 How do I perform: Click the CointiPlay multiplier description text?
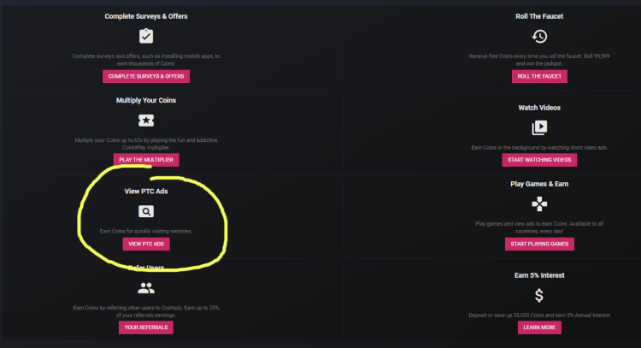pos(146,144)
